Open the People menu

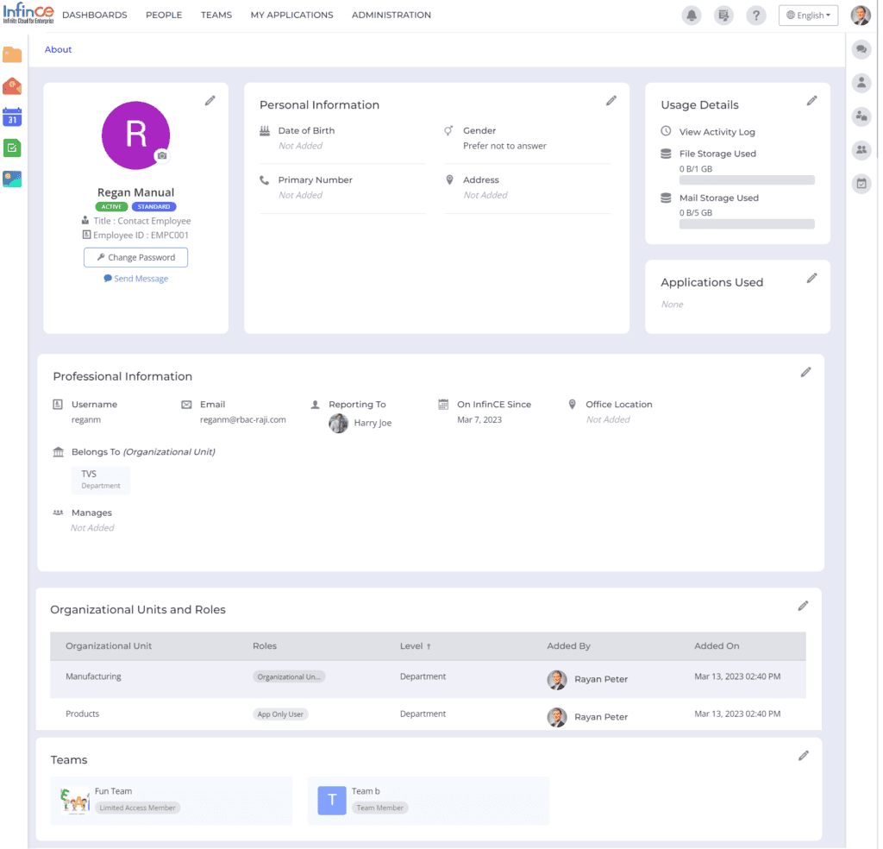164,16
